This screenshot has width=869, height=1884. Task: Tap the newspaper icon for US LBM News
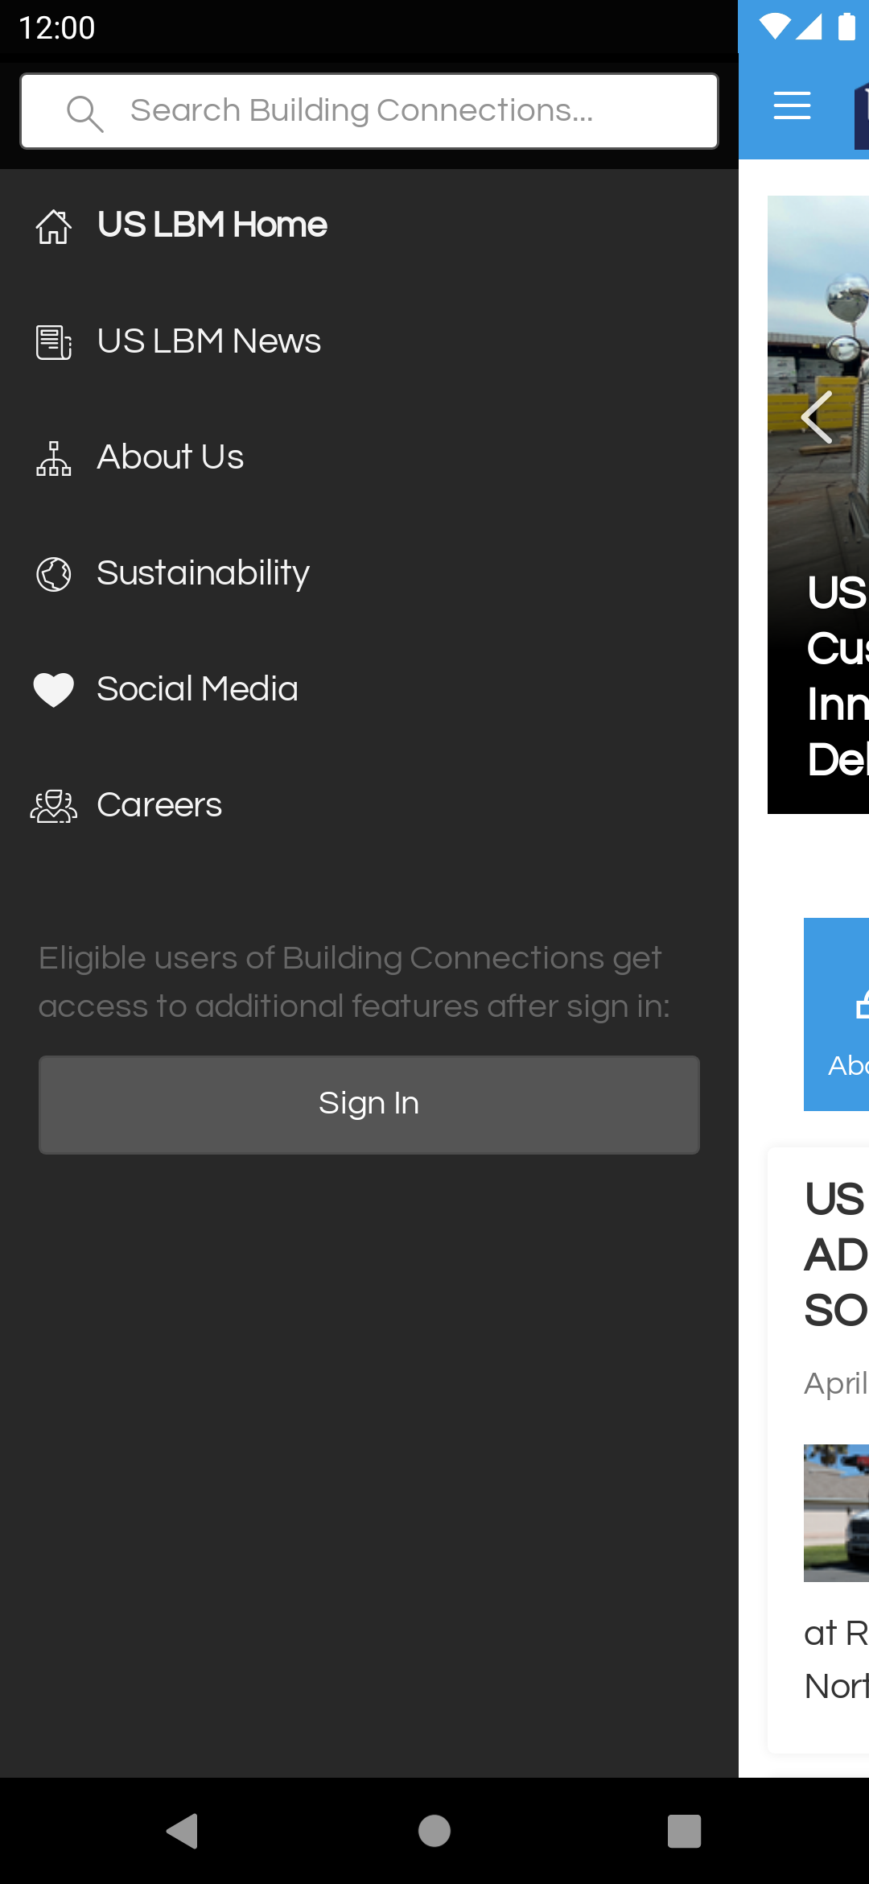click(54, 342)
